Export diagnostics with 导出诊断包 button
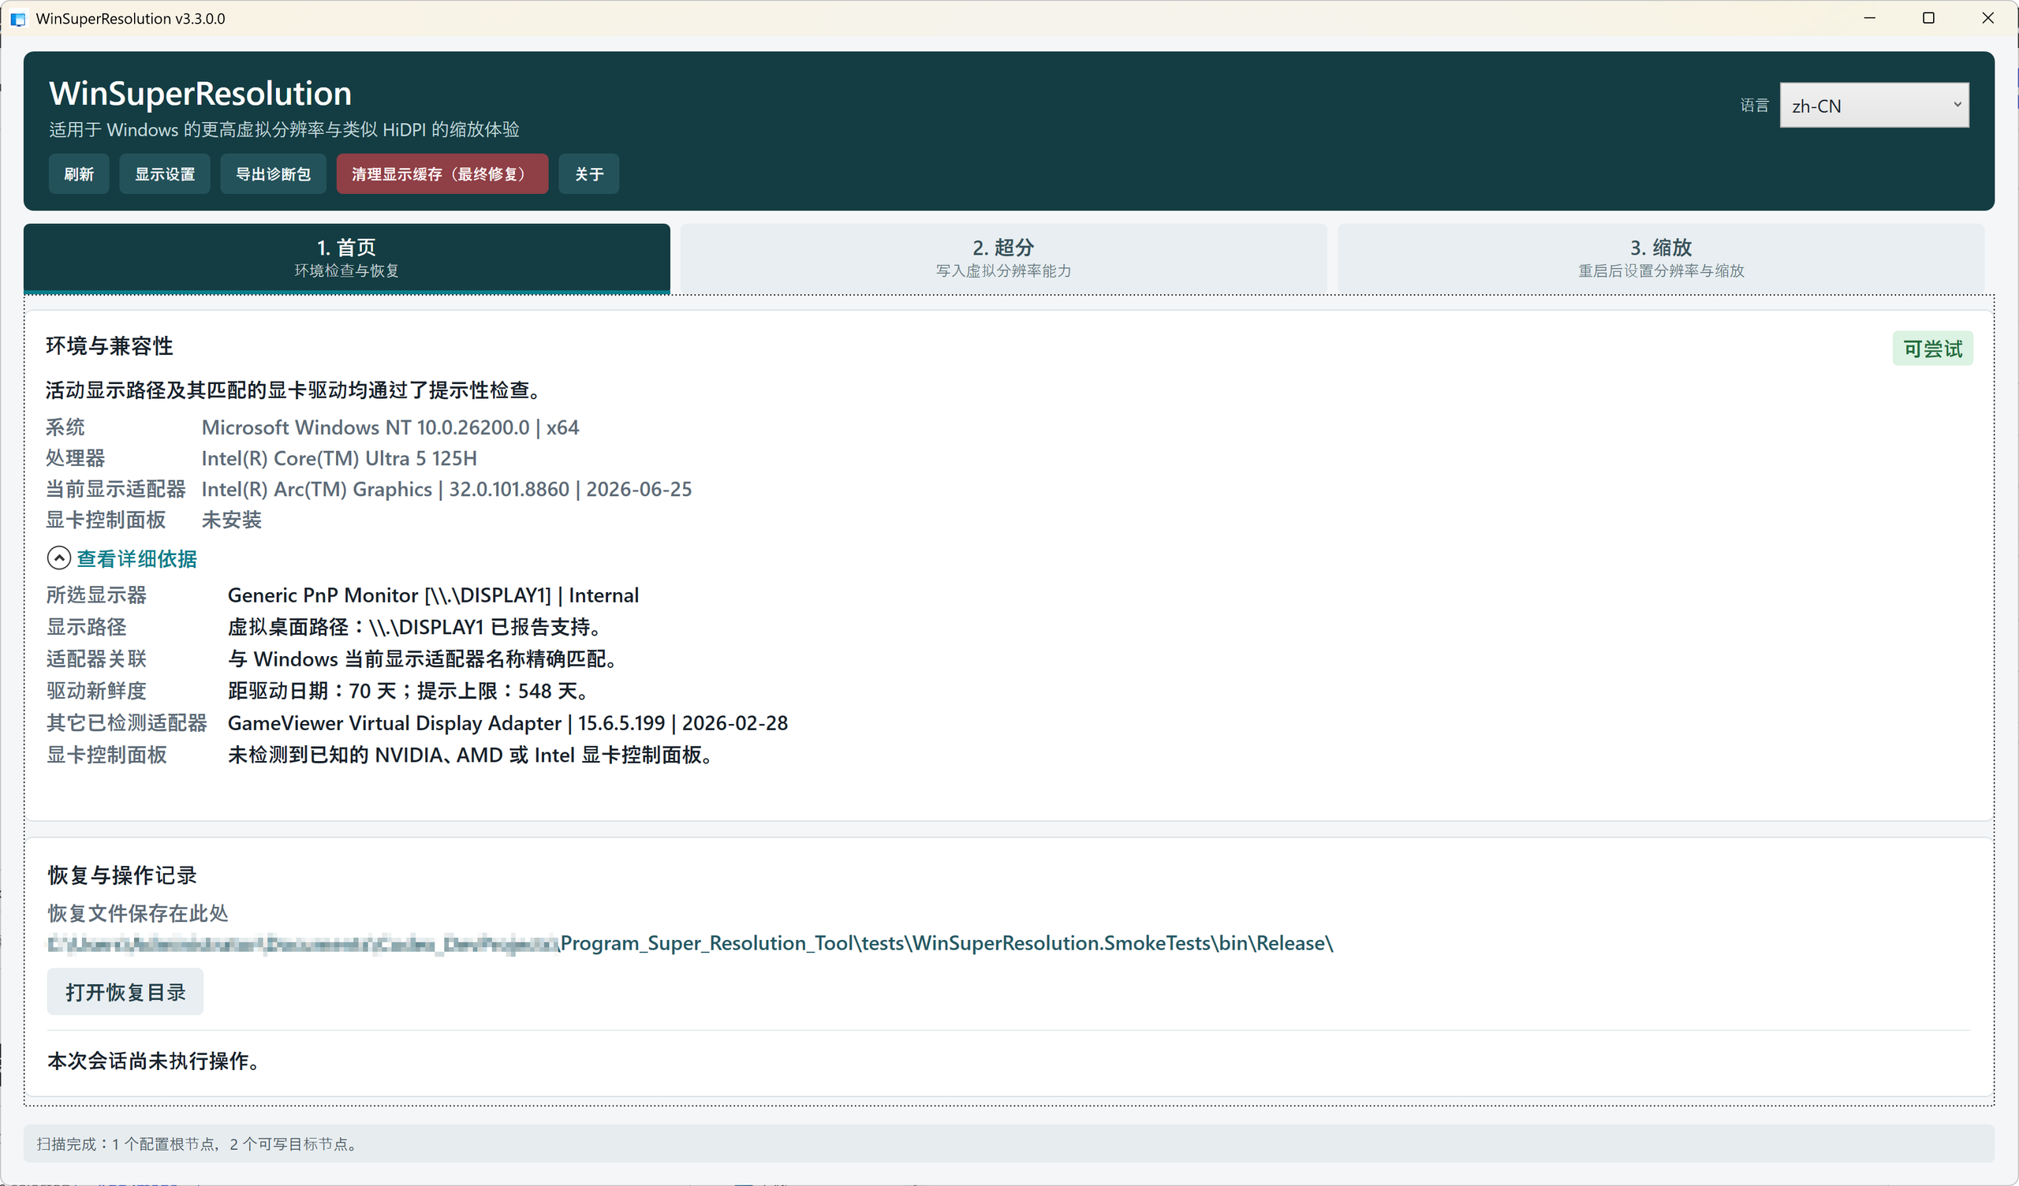 tap(273, 174)
